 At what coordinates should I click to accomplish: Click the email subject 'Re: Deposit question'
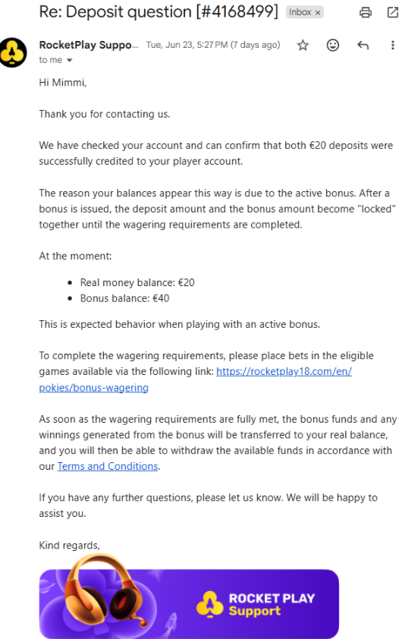[115, 12]
